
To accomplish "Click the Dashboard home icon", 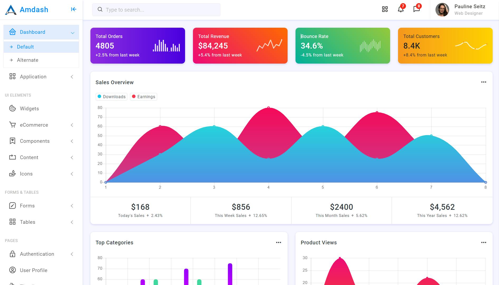I will click(x=12, y=32).
